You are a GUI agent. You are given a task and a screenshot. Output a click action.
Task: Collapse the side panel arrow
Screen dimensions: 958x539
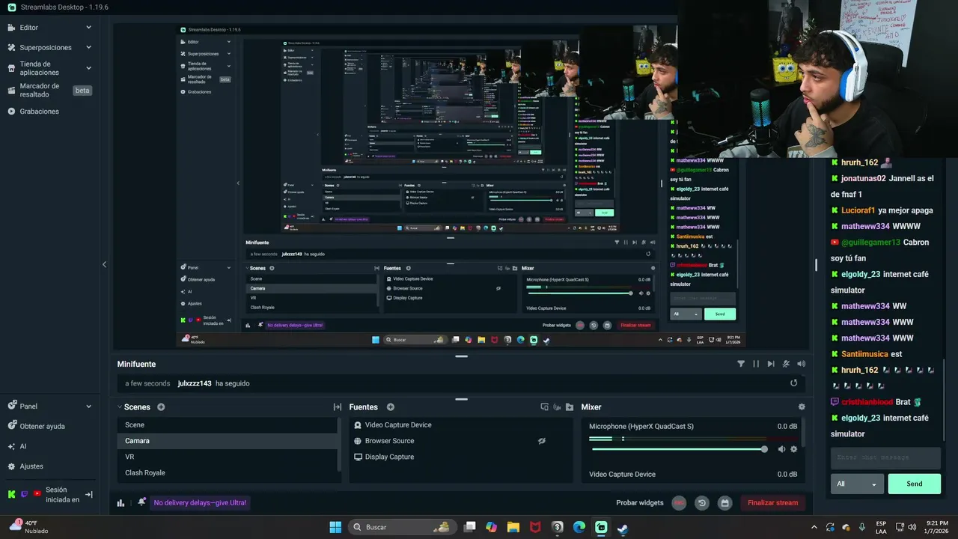[x=104, y=264]
